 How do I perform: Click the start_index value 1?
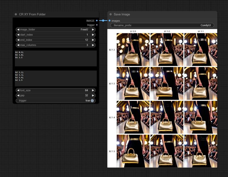tap(87, 35)
